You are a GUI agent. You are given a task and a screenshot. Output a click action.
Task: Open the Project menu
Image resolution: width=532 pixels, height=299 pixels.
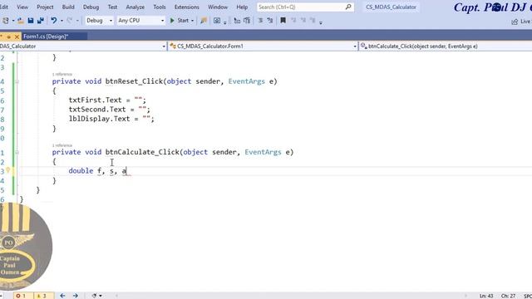45,7
